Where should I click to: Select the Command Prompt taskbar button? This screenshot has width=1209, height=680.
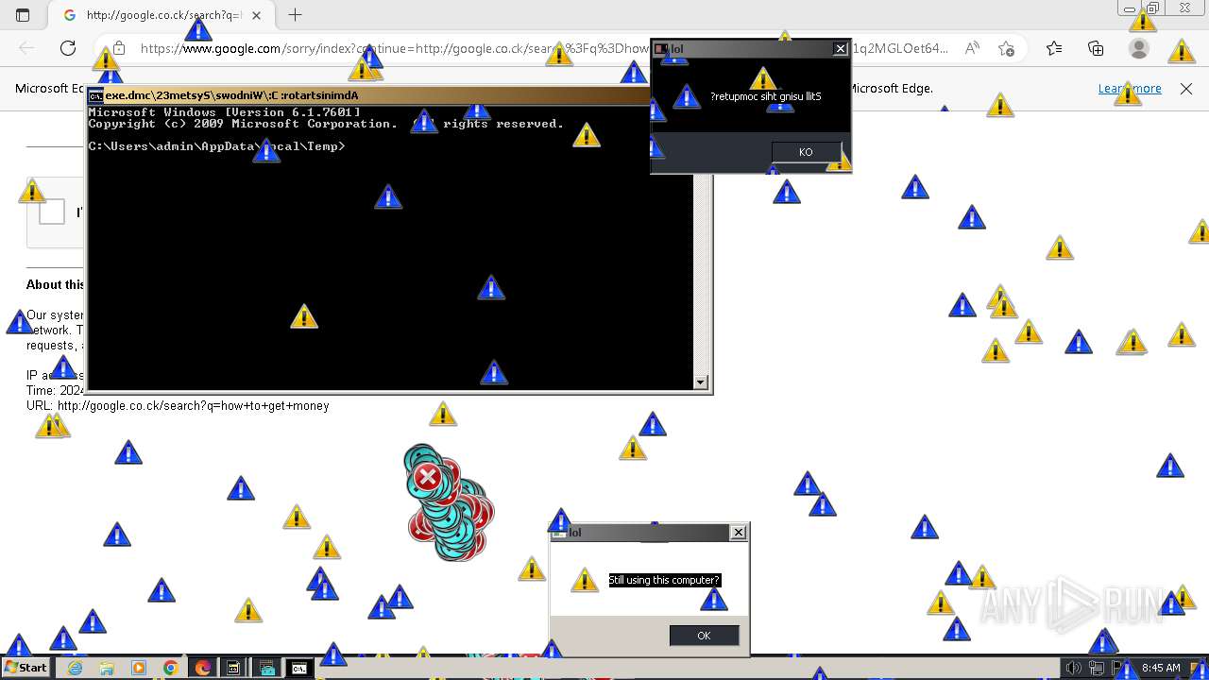pos(298,668)
